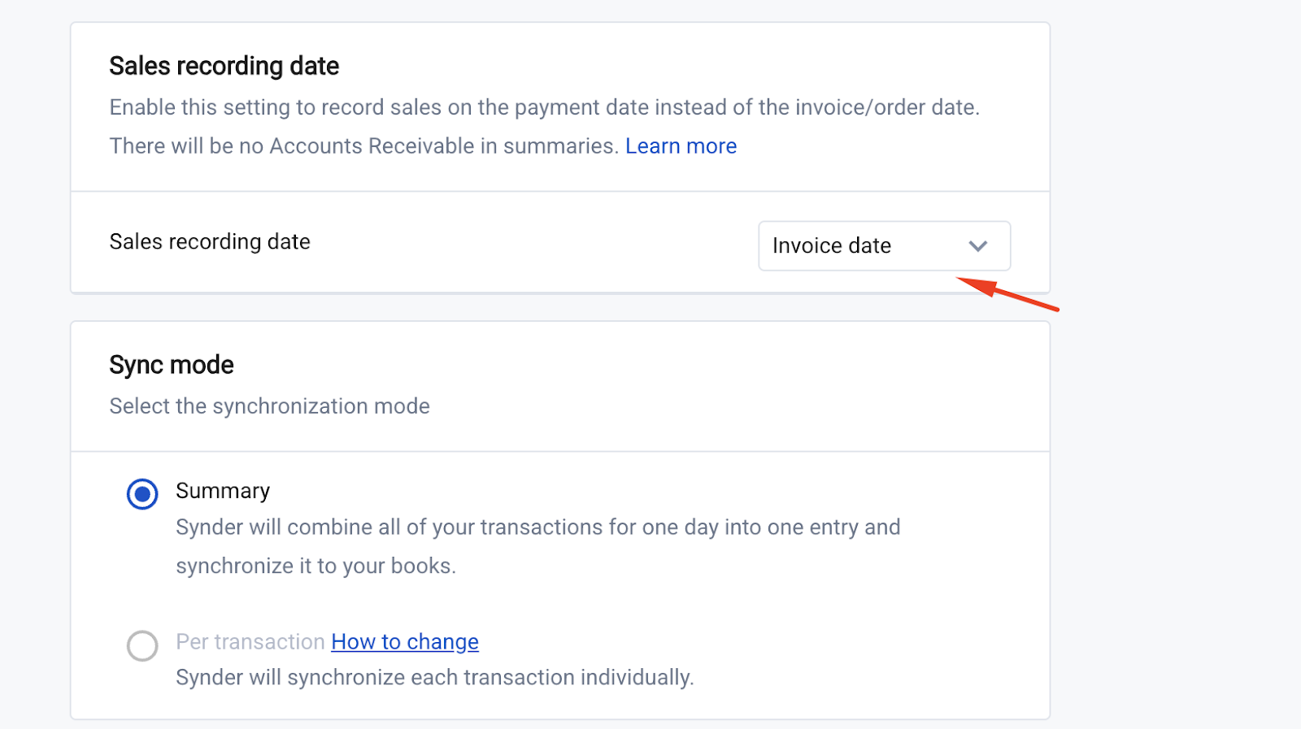Image resolution: width=1301 pixels, height=729 pixels.
Task: Click the text Synder will synchronize each transaction individually
Action: pos(435,678)
